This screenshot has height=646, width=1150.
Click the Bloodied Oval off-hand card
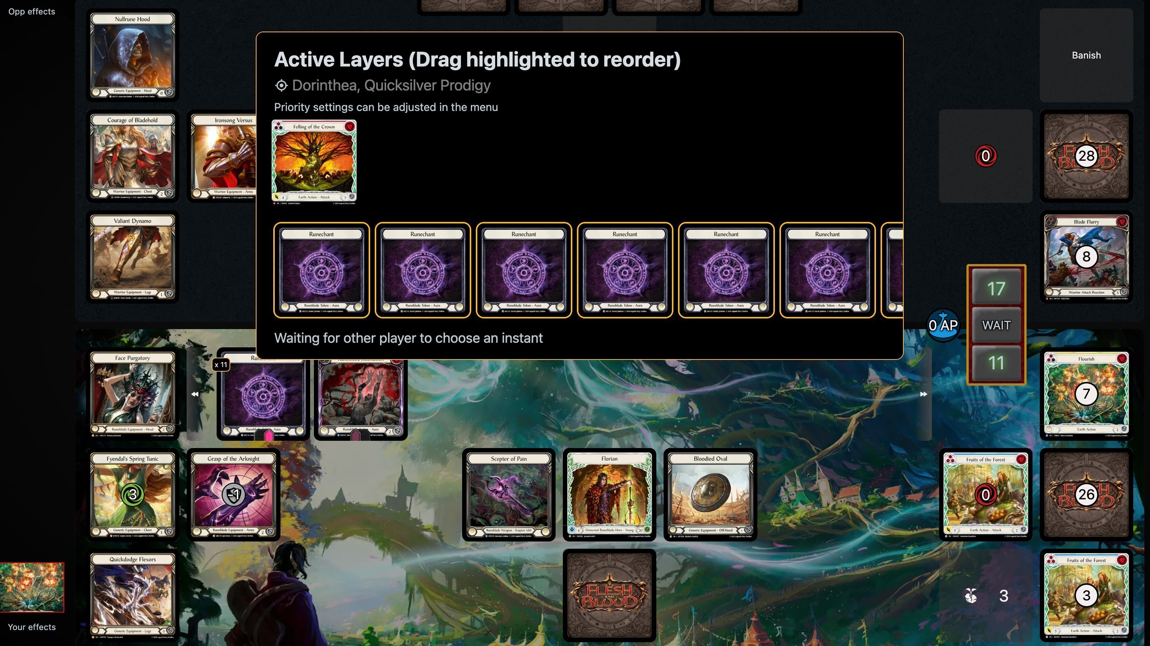click(710, 495)
